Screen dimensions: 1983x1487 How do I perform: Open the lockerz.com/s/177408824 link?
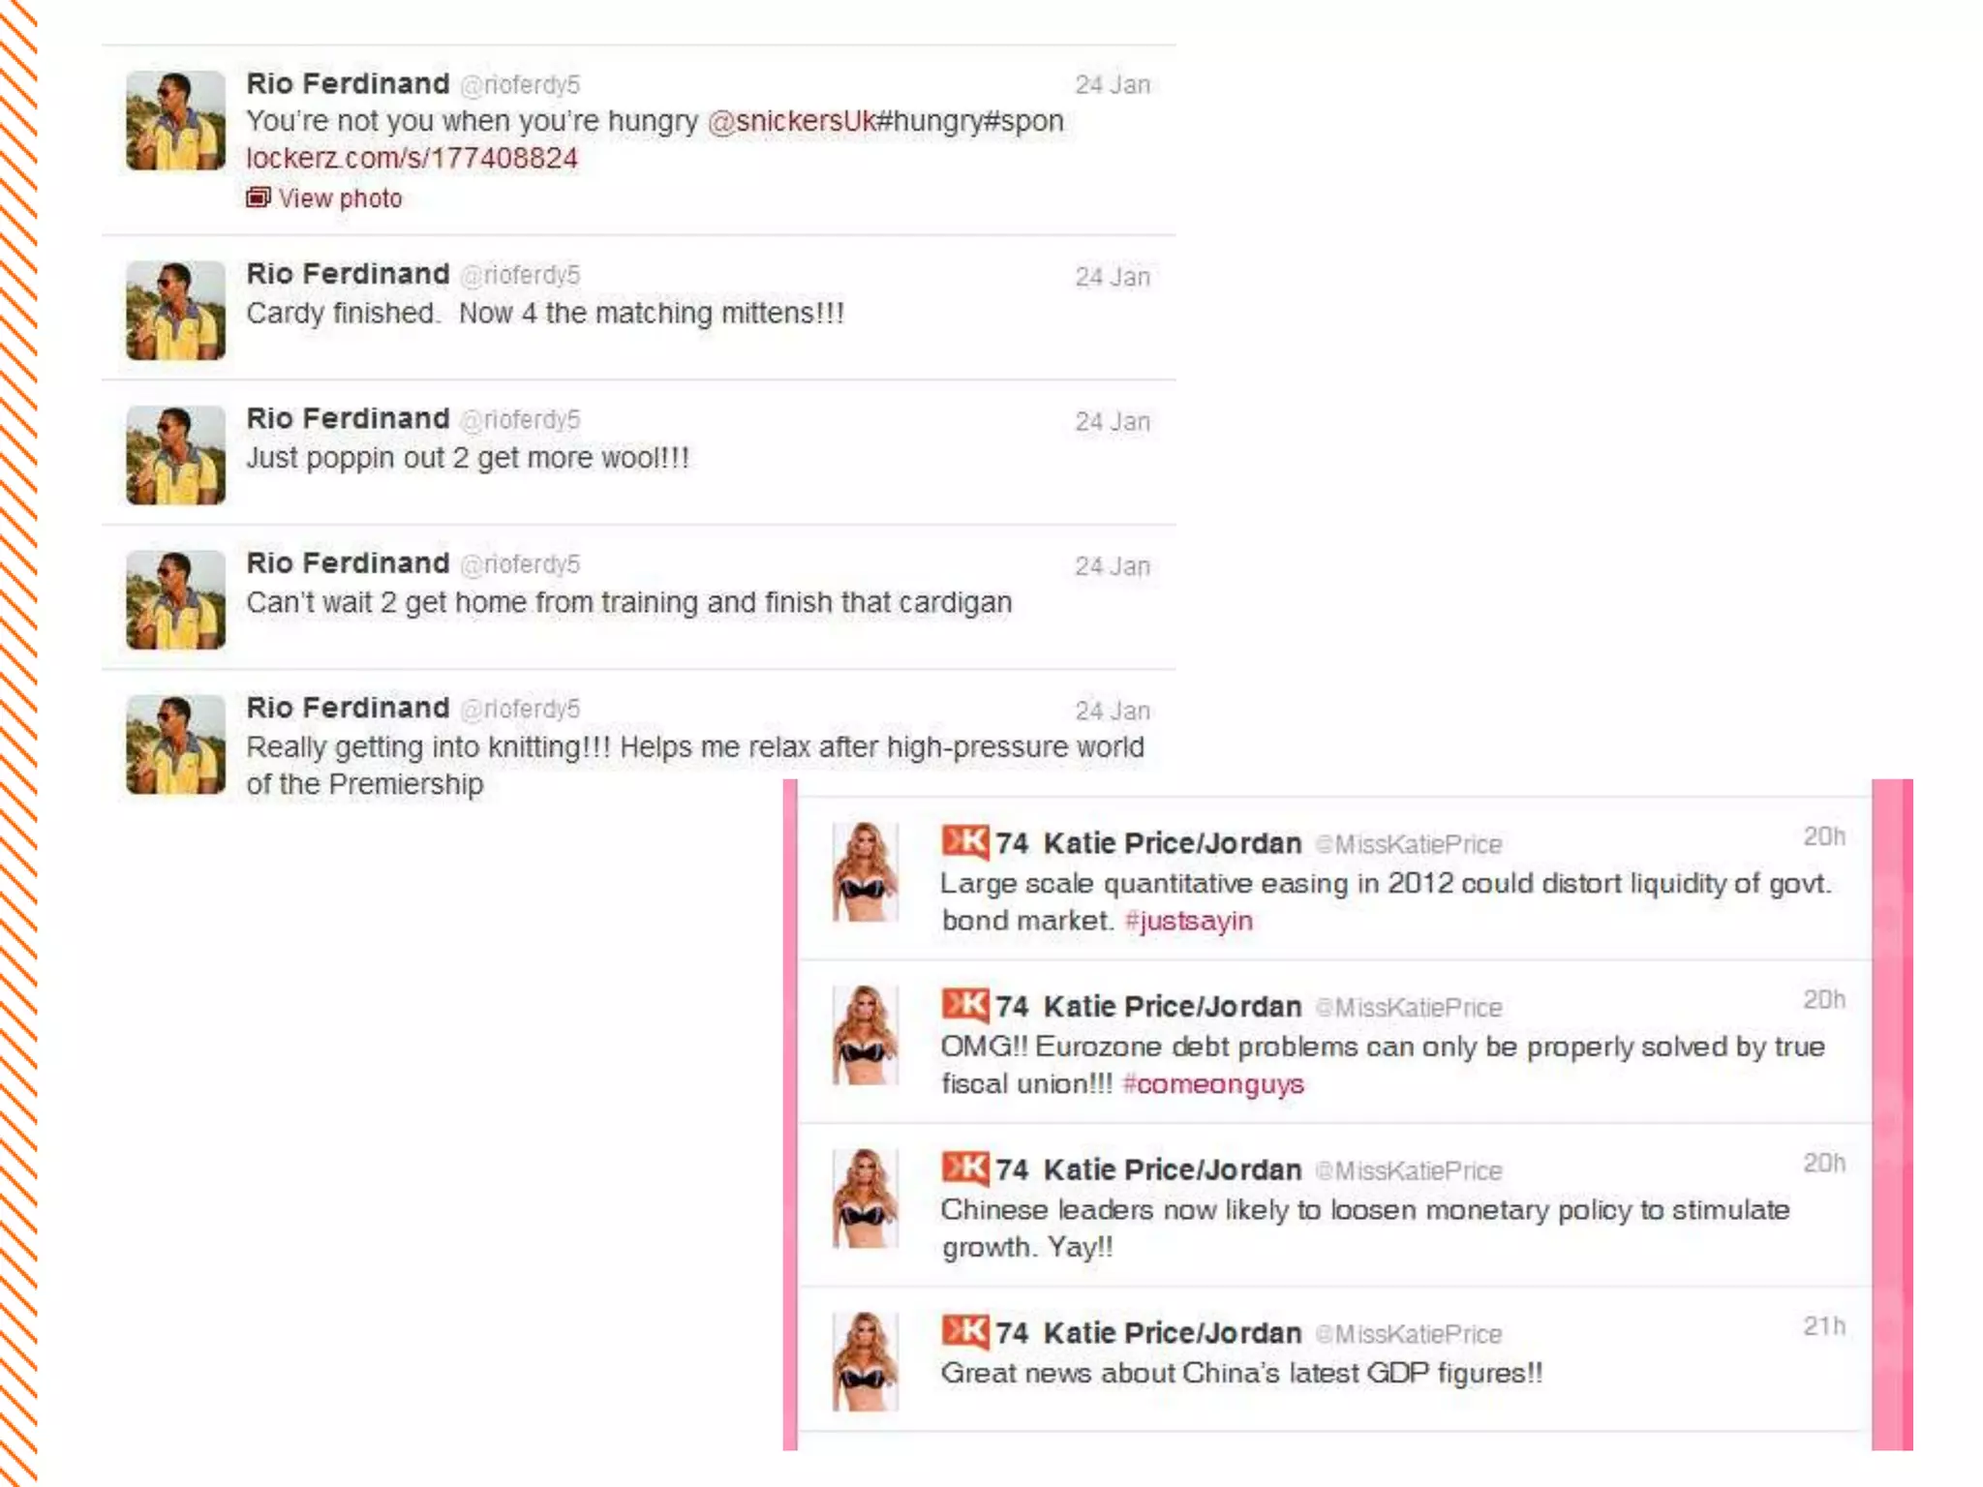click(x=412, y=159)
